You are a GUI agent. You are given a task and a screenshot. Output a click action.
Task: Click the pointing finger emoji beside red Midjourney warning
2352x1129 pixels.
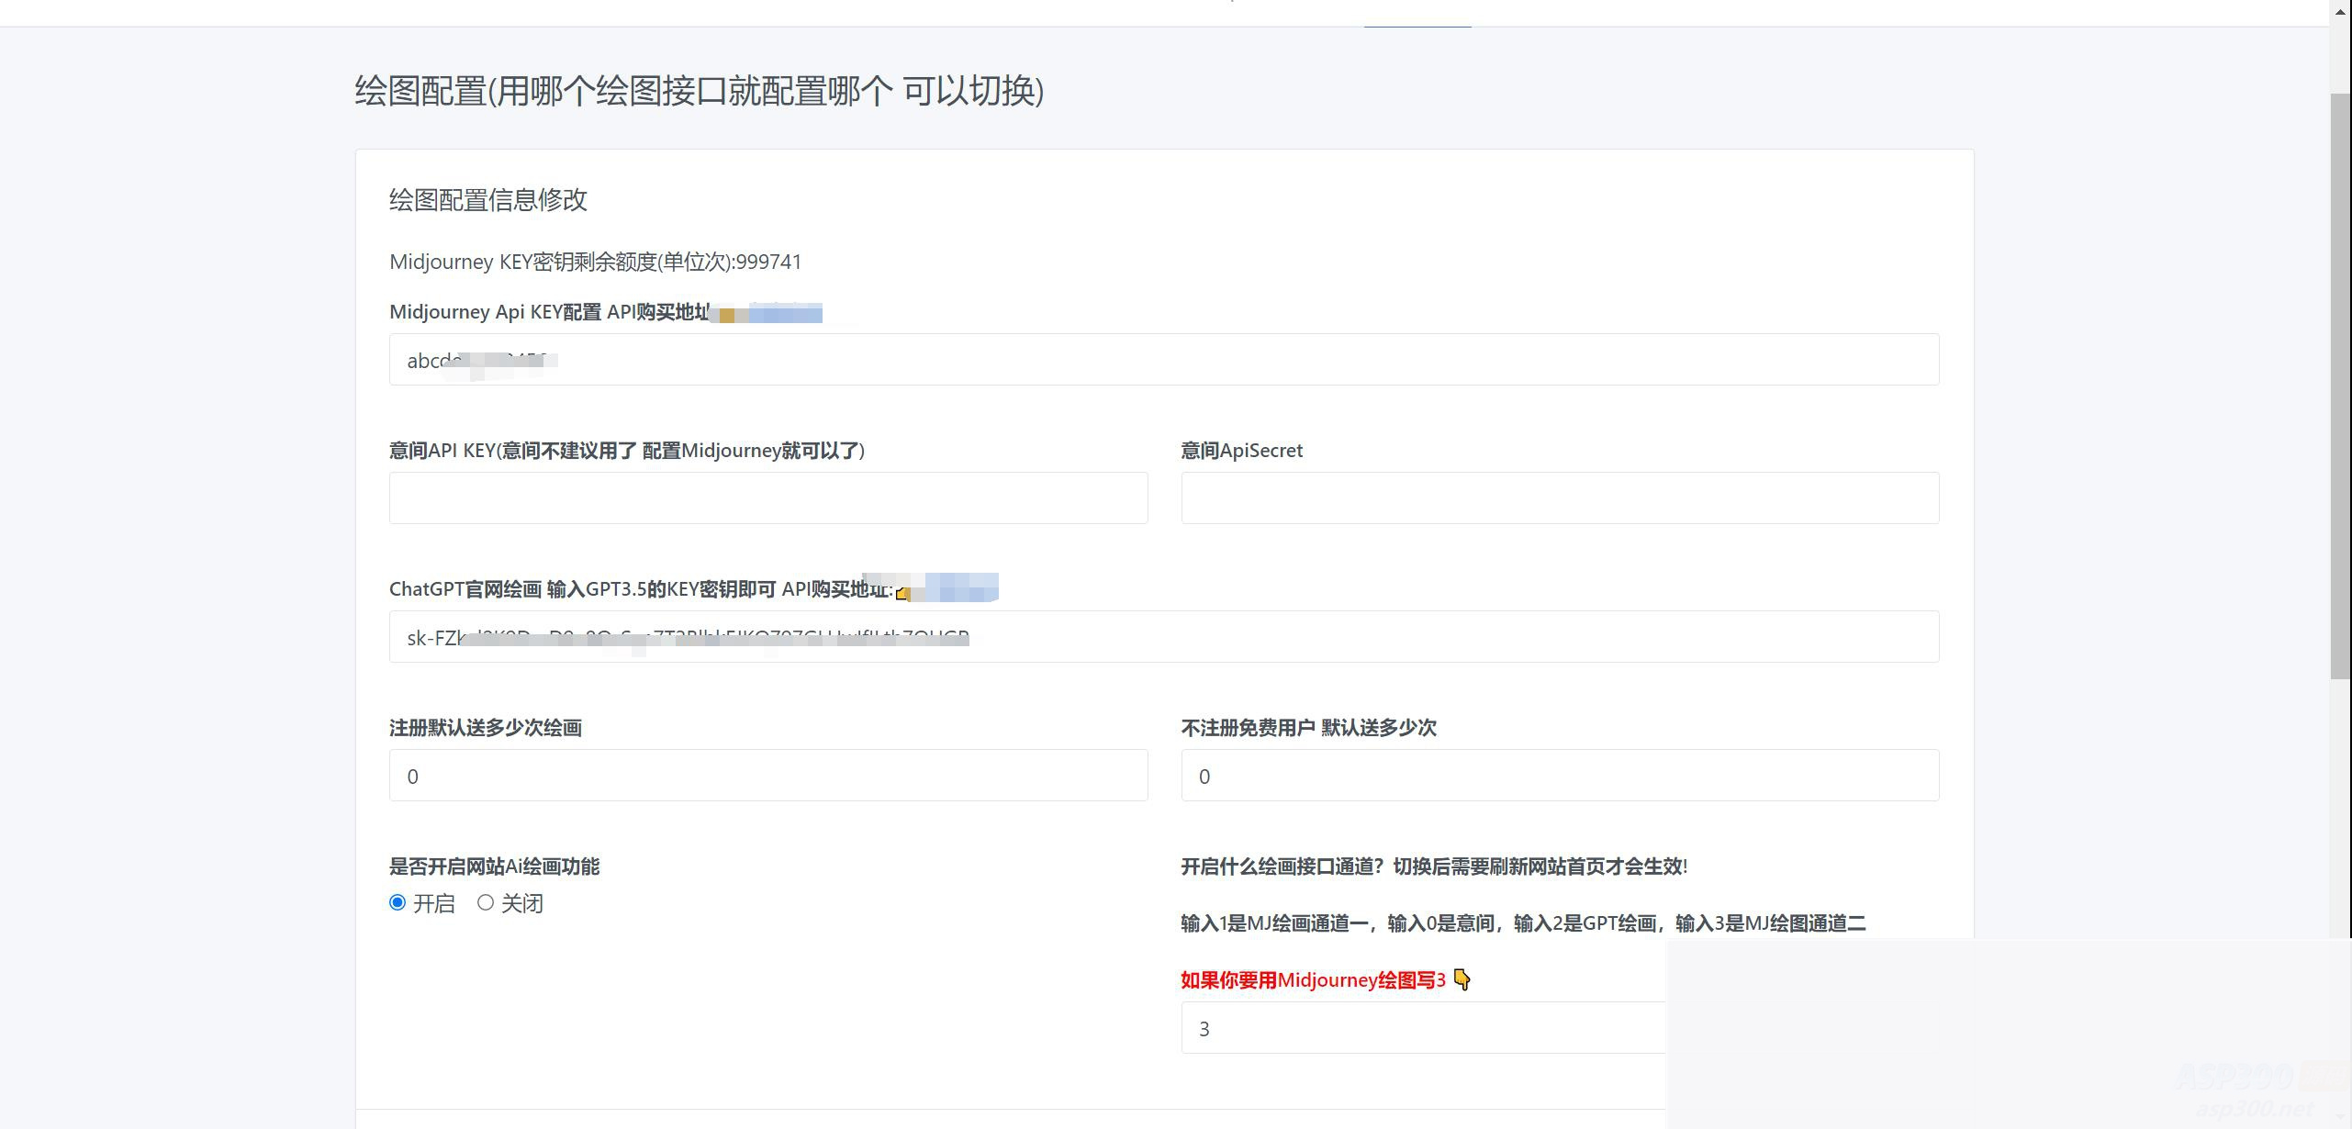[1462, 980]
